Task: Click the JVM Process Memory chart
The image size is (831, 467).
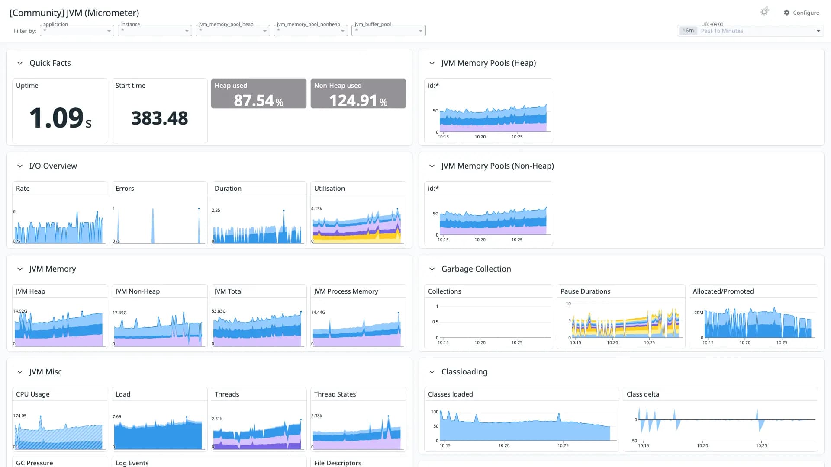Action: point(358,323)
